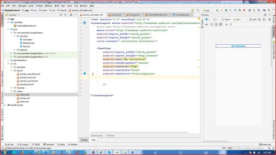Run the app with the green play icon
Screen dimensions: 276x155
click(x=217, y=10)
